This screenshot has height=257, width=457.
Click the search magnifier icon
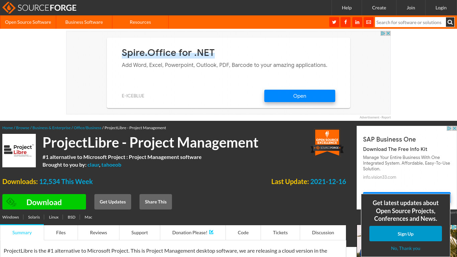(450, 22)
